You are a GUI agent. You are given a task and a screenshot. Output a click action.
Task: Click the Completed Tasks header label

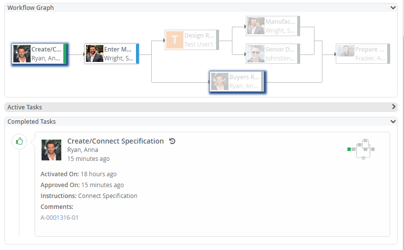(x=32, y=121)
